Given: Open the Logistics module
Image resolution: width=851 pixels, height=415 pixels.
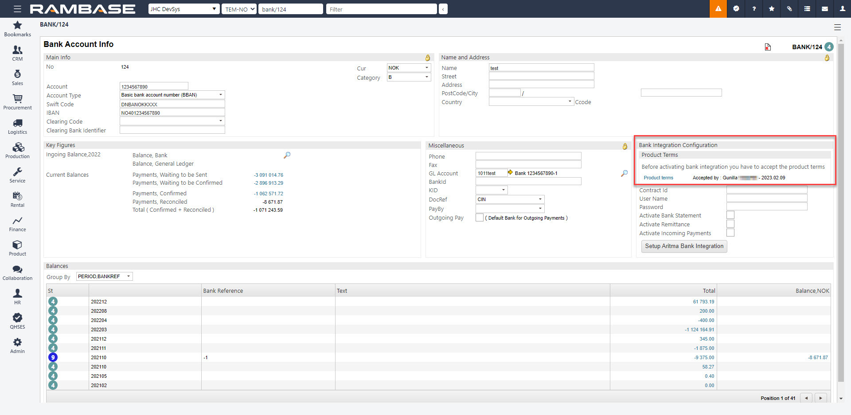Looking at the screenshot, I should 17,126.
